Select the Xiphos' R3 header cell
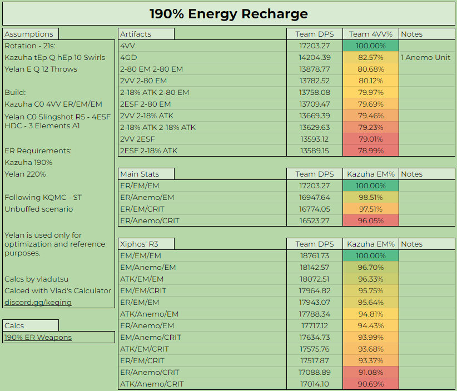Image resolution: width=457 pixels, height=391 pixels. pyautogui.click(x=146, y=244)
